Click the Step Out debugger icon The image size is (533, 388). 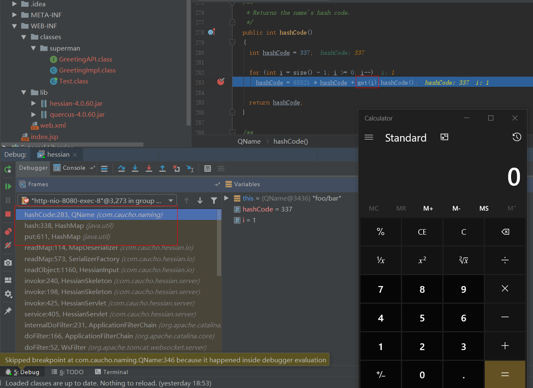click(x=162, y=169)
